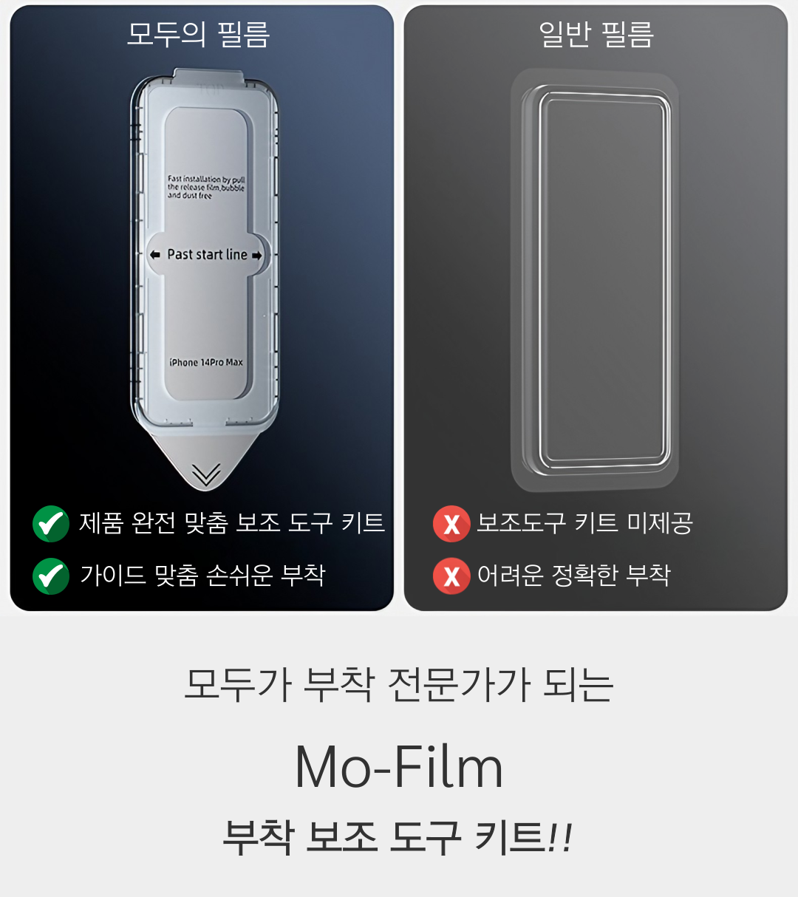Screen dimensions: 798x897
Task: Click the 모두의 필름 heading
Action: tap(198, 34)
